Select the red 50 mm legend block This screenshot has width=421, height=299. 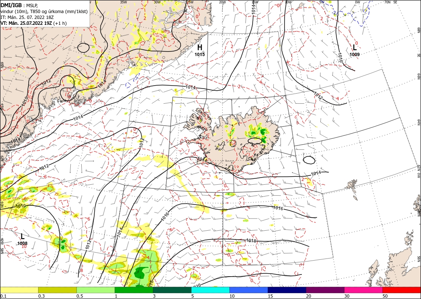tap(402, 290)
